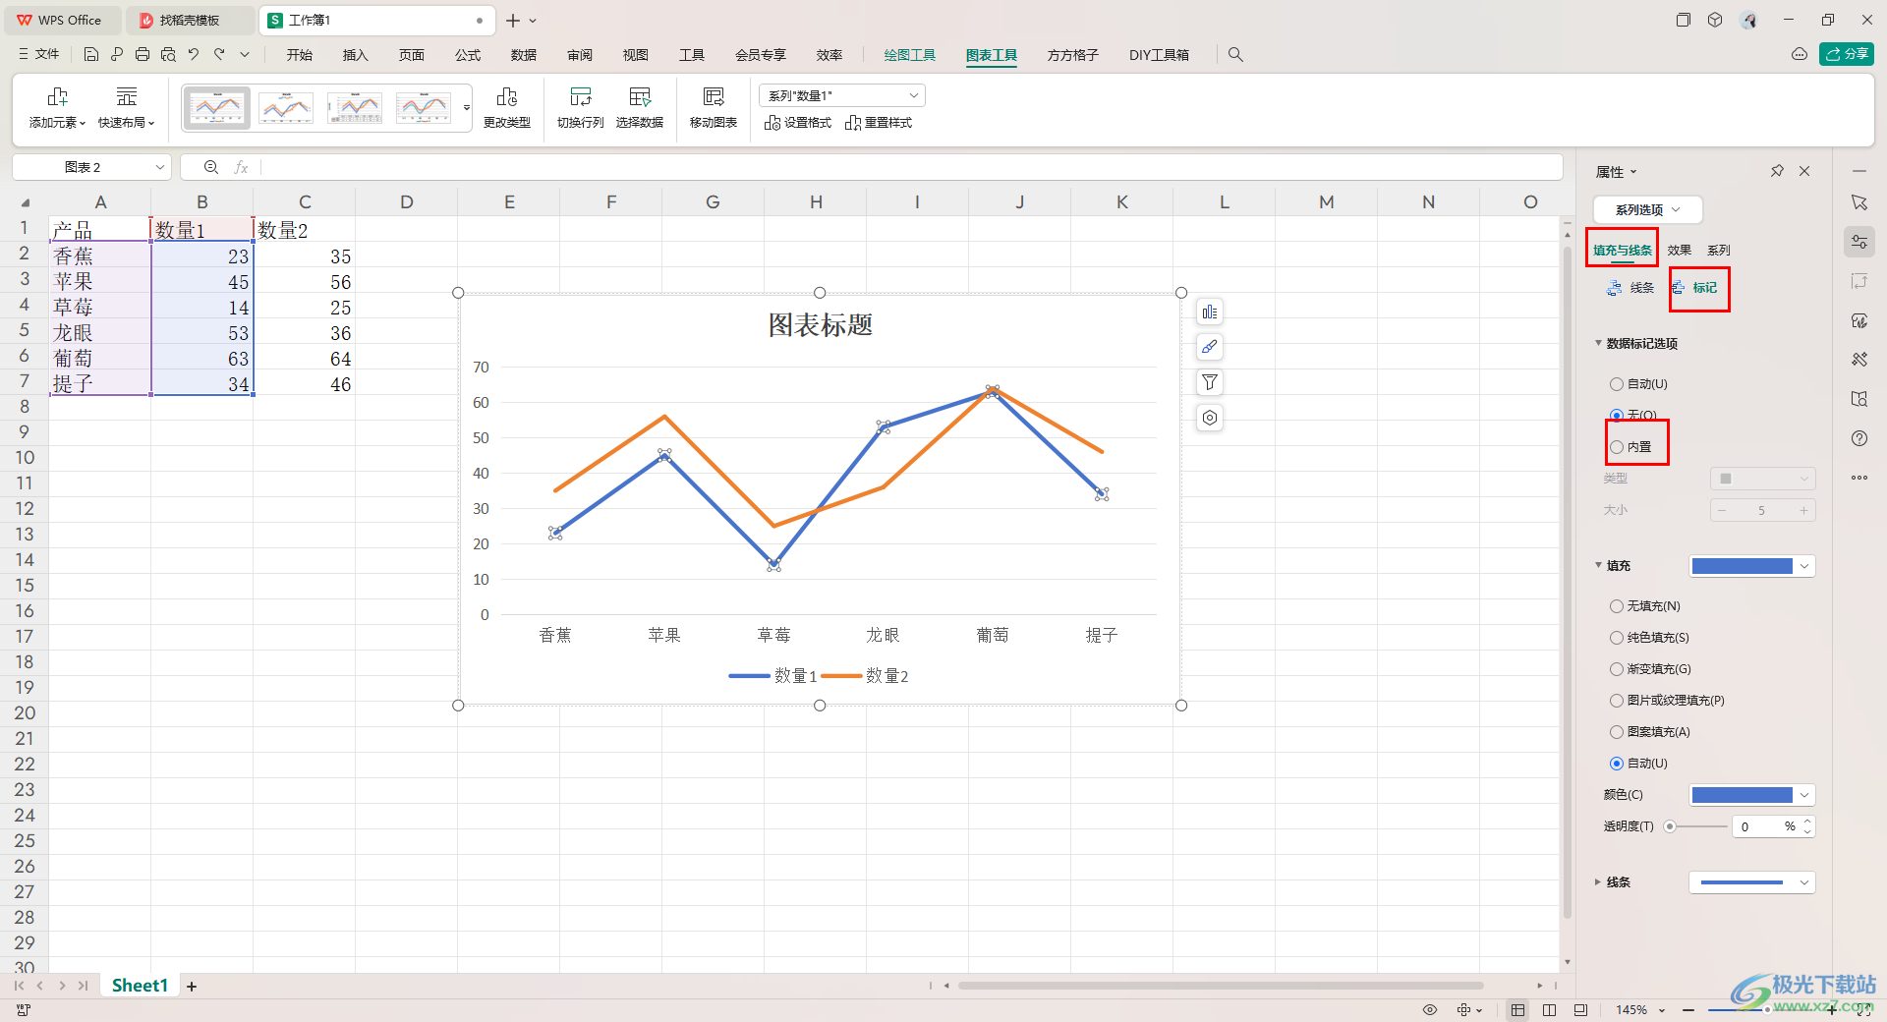Select Built-in (内置) marker option

(x=1630, y=447)
